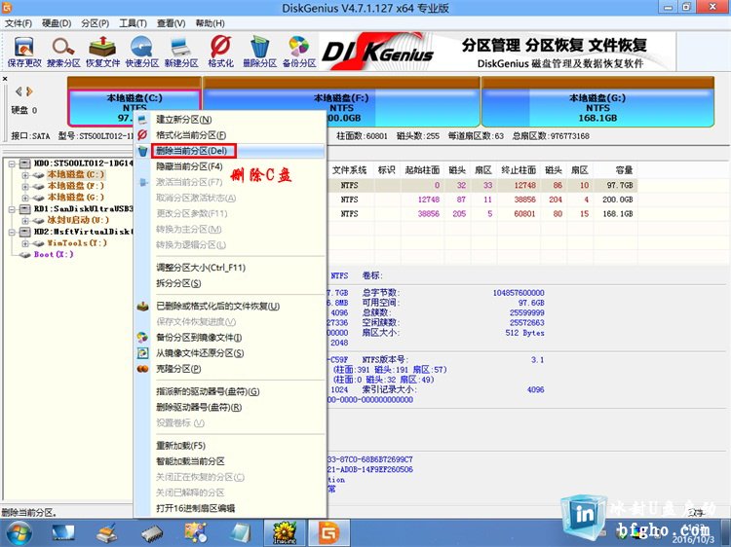Select 本地磁盘(F:) in the disk tree

pos(75,186)
